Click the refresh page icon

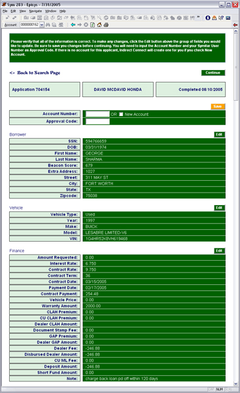pos(92,25)
